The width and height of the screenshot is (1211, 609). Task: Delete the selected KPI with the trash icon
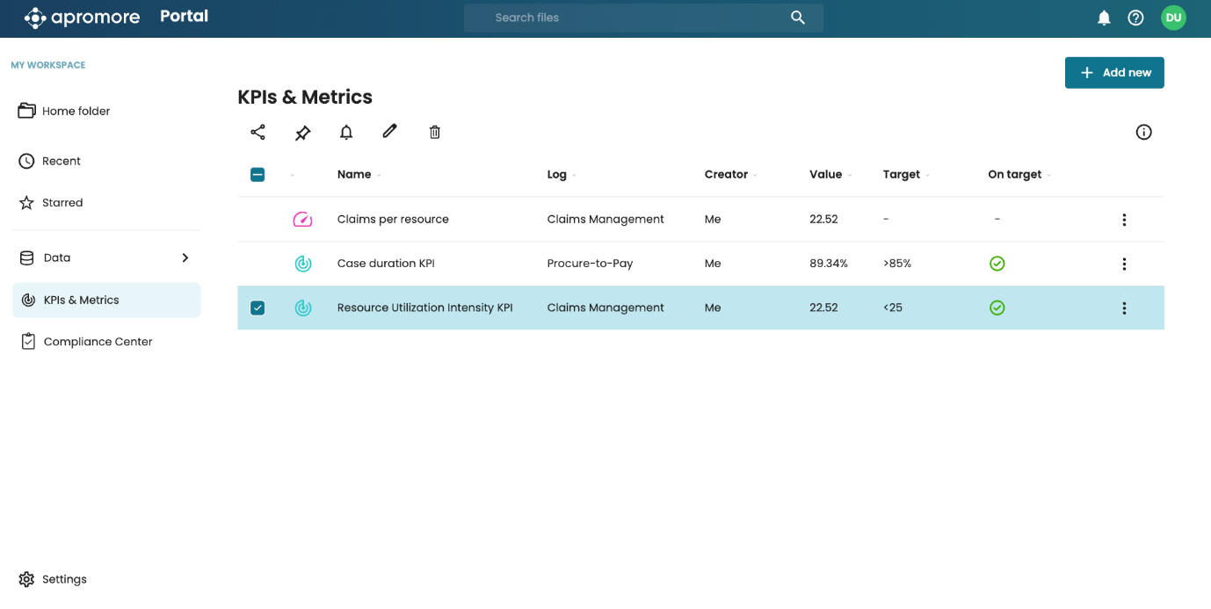coord(435,133)
